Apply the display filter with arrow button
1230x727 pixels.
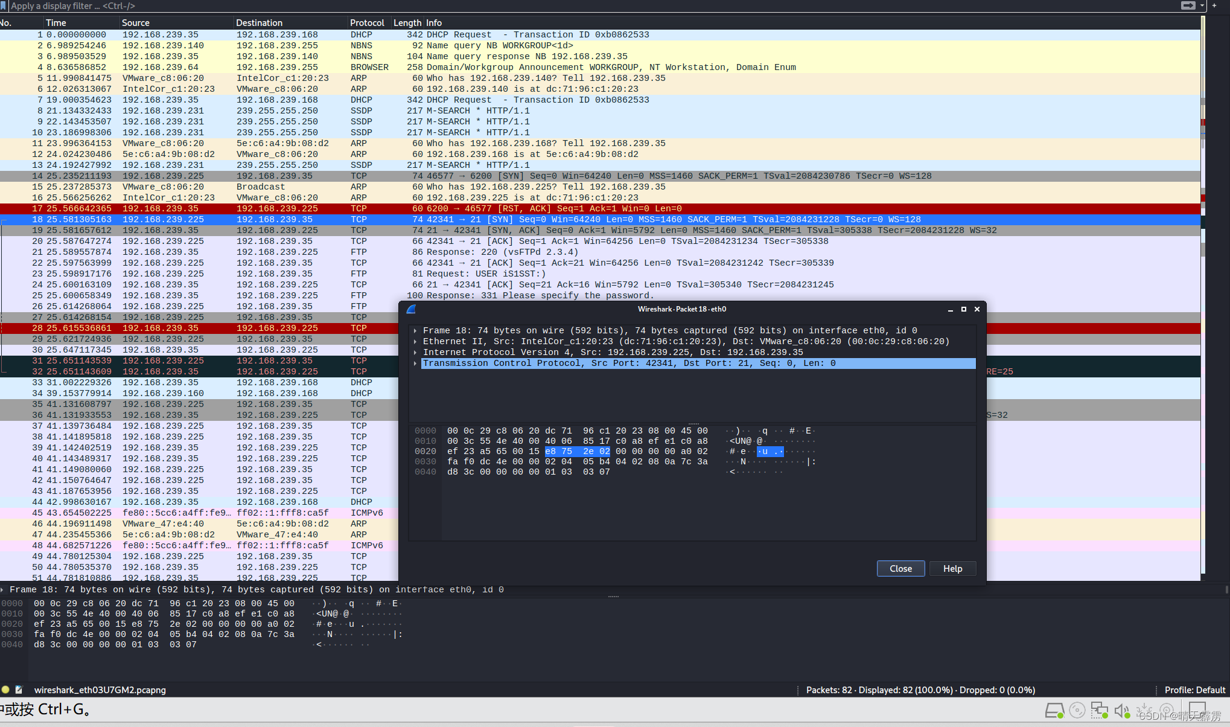click(x=1188, y=5)
